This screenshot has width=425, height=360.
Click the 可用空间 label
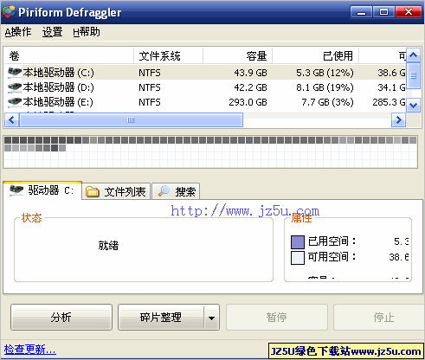[x=332, y=257]
